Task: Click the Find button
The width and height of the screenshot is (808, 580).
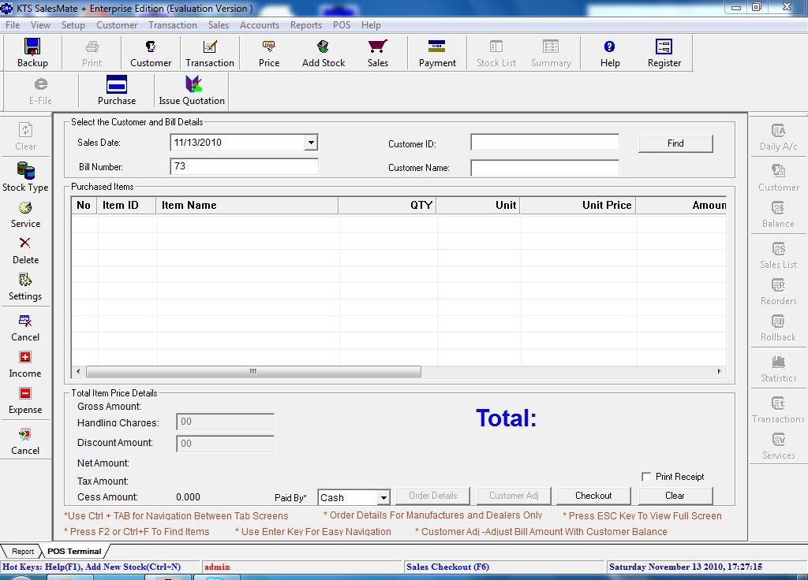Action: [675, 143]
